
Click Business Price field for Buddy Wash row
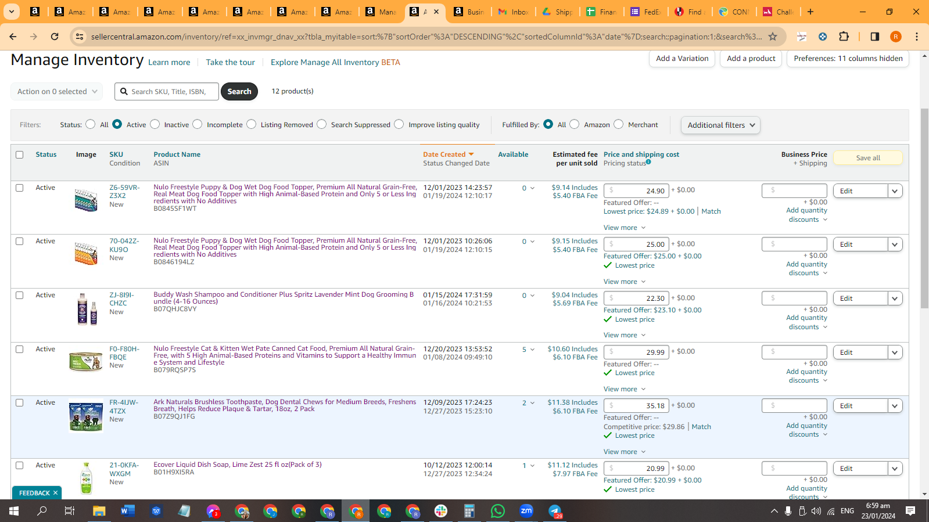[x=794, y=298]
